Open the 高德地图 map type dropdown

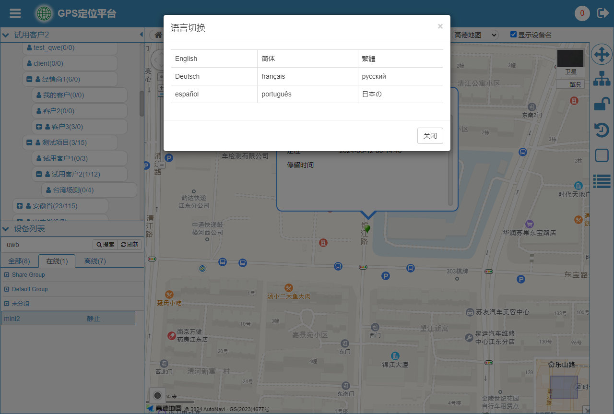tap(475, 35)
